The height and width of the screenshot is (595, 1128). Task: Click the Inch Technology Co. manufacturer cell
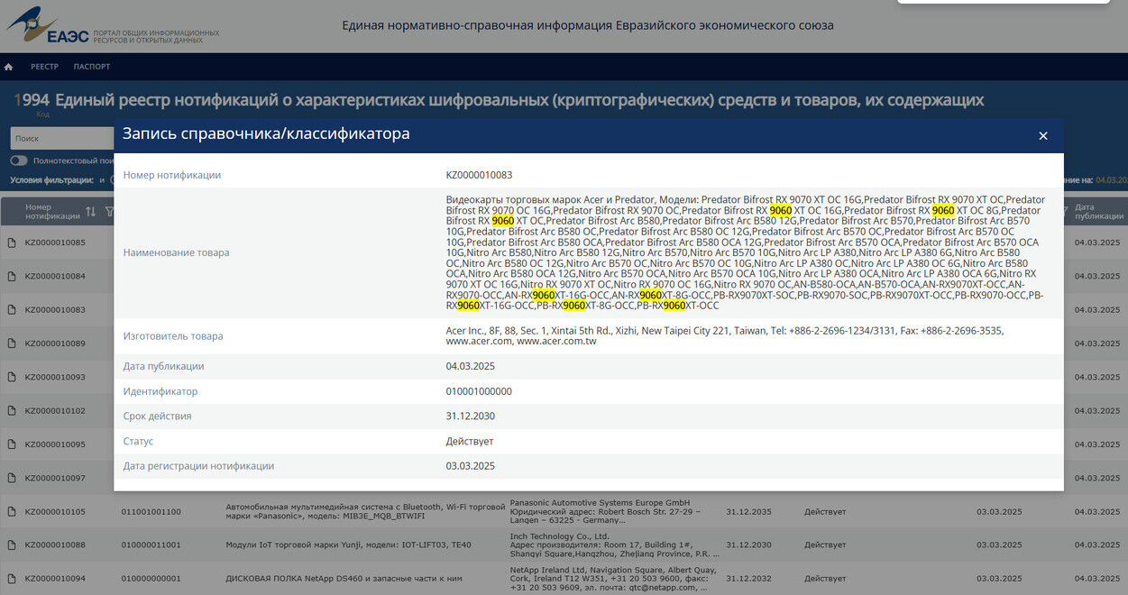pyautogui.click(x=615, y=545)
